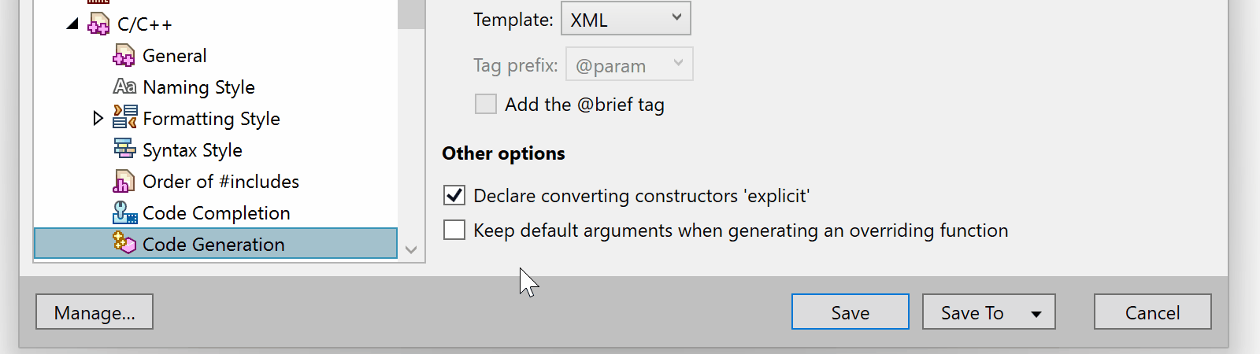Viewport: 1260px width, 354px height.
Task: Uncheck 'Declare converting constructors explicit'
Action: click(x=454, y=195)
